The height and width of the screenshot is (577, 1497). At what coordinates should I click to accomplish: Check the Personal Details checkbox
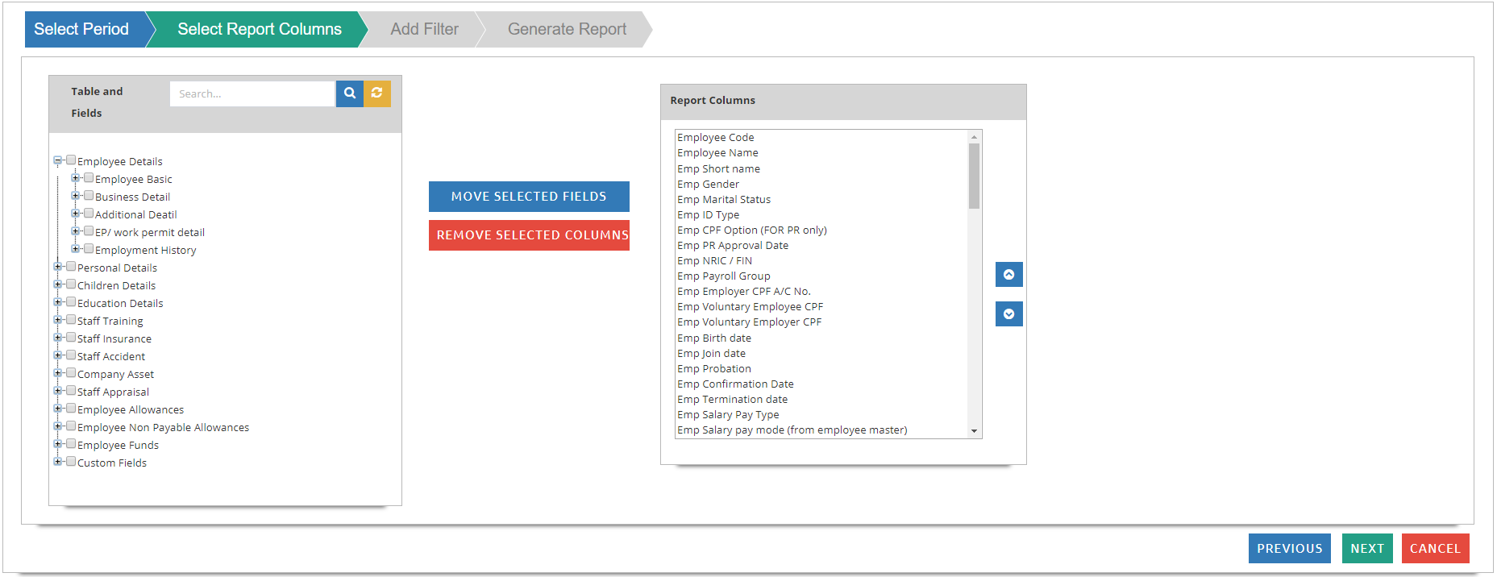(71, 267)
